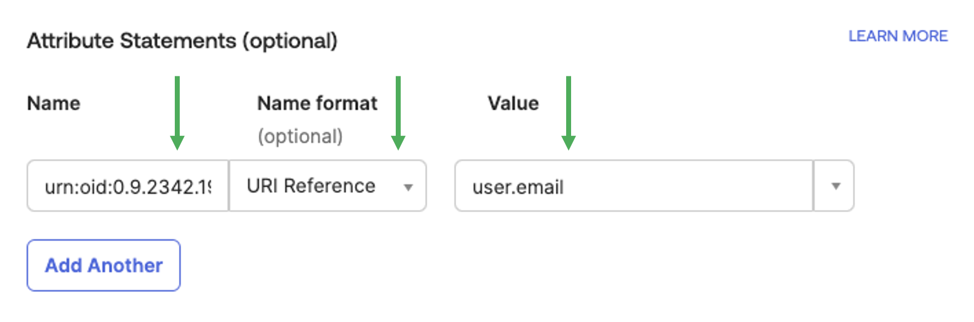Click the urn:oid:0.9.2342 text in the Name box

[x=128, y=187]
